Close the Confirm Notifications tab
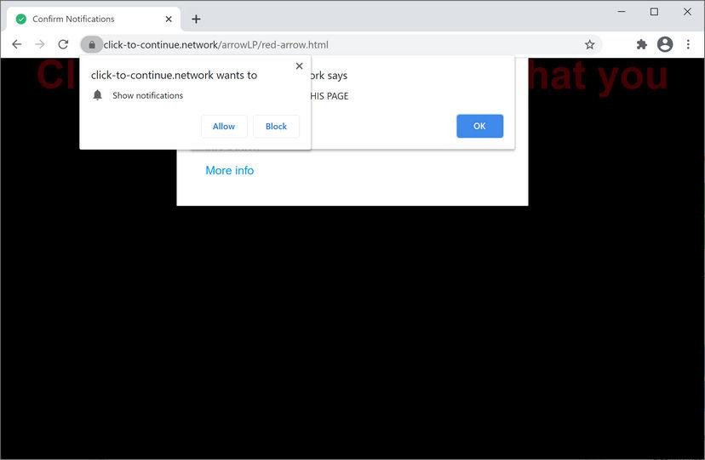Image resolution: width=705 pixels, height=460 pixels. (169, 20)
